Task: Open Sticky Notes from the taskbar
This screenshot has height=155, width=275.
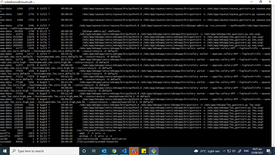Action: pyautogui.click(x=143, y=151)
